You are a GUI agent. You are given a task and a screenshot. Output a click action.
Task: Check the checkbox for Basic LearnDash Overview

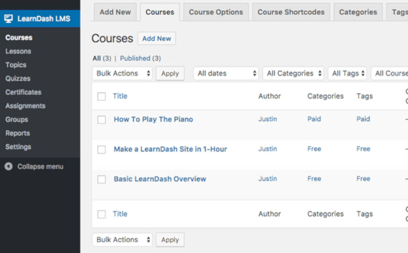[102, 179]
